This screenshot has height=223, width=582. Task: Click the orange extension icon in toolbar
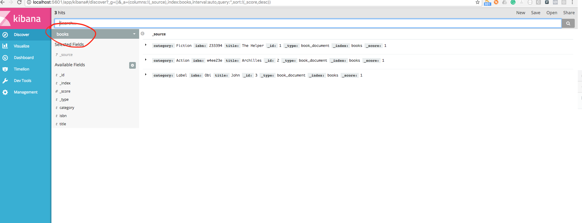click(496, 2)
